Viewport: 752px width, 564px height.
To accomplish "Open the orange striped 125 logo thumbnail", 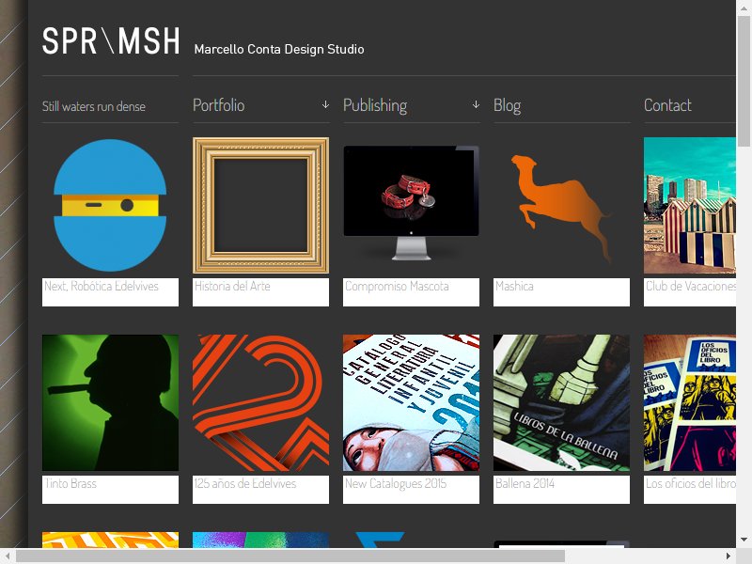I will click(x=261, y=403).
